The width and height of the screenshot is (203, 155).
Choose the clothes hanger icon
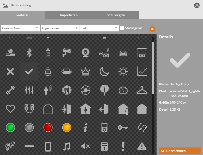142,90
